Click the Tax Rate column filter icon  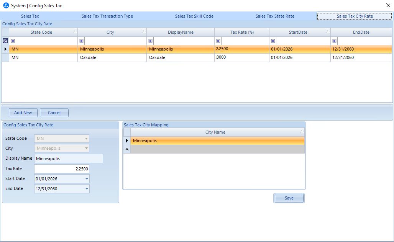click(218, 41)
